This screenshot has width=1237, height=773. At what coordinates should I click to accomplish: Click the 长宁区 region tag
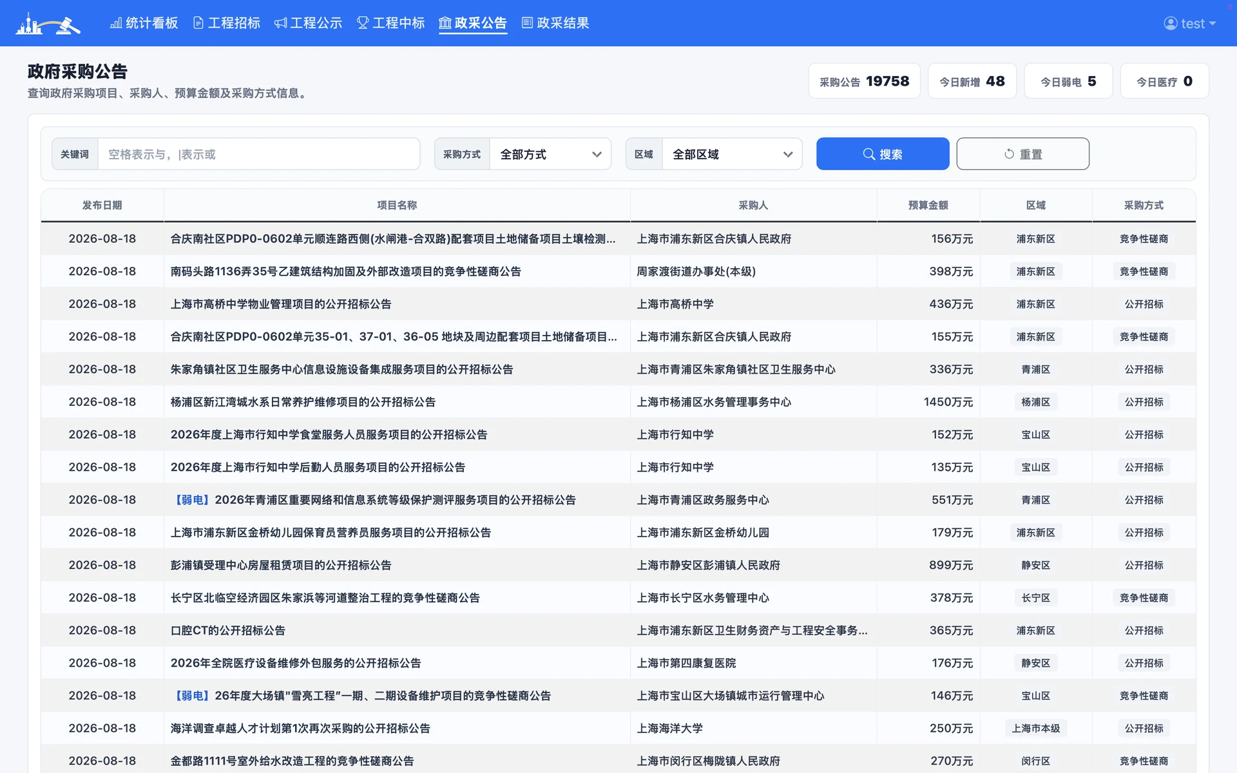point(1035,598)
